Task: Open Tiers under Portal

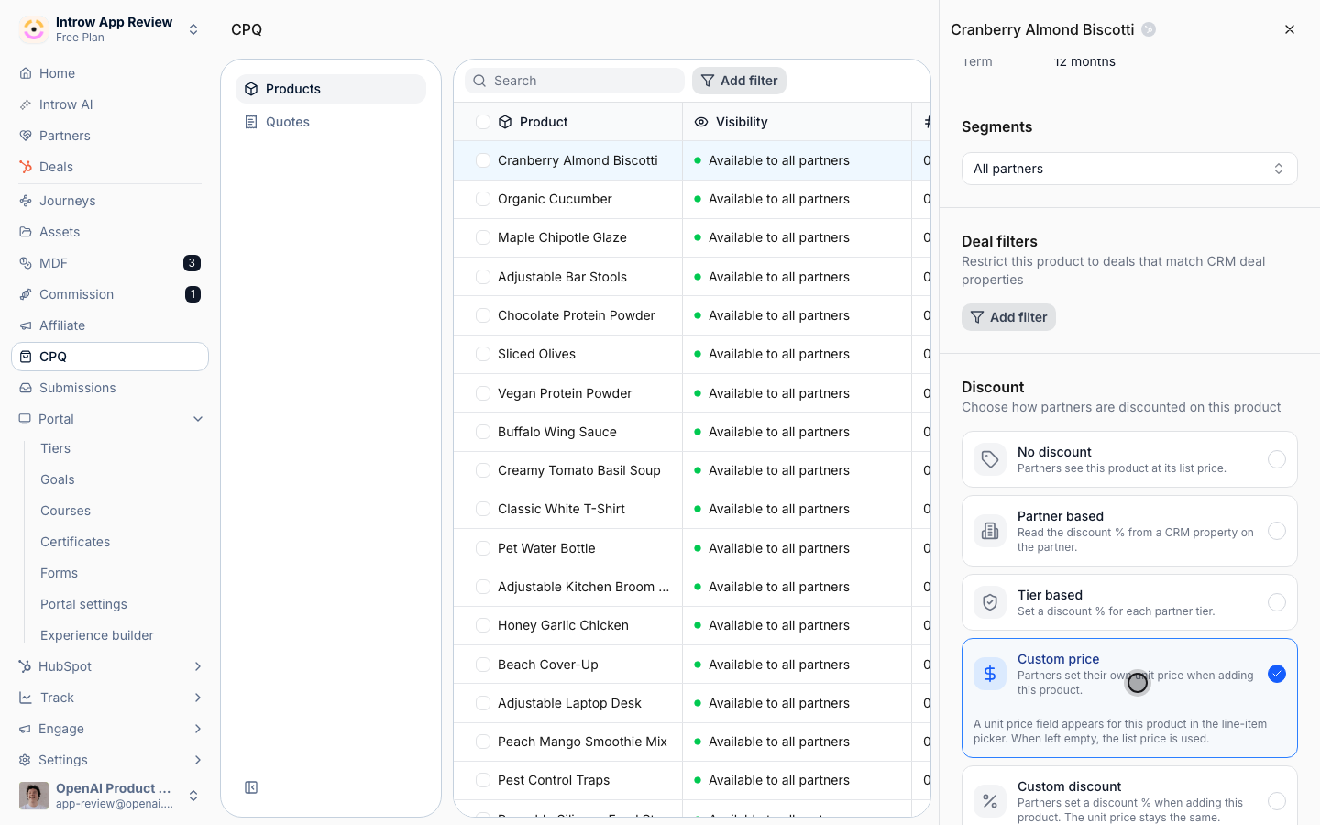Action: coord(56,448)
